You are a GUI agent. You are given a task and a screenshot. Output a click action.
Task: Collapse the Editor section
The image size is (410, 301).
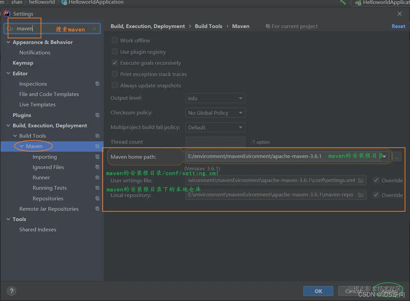tap(8, 73)
